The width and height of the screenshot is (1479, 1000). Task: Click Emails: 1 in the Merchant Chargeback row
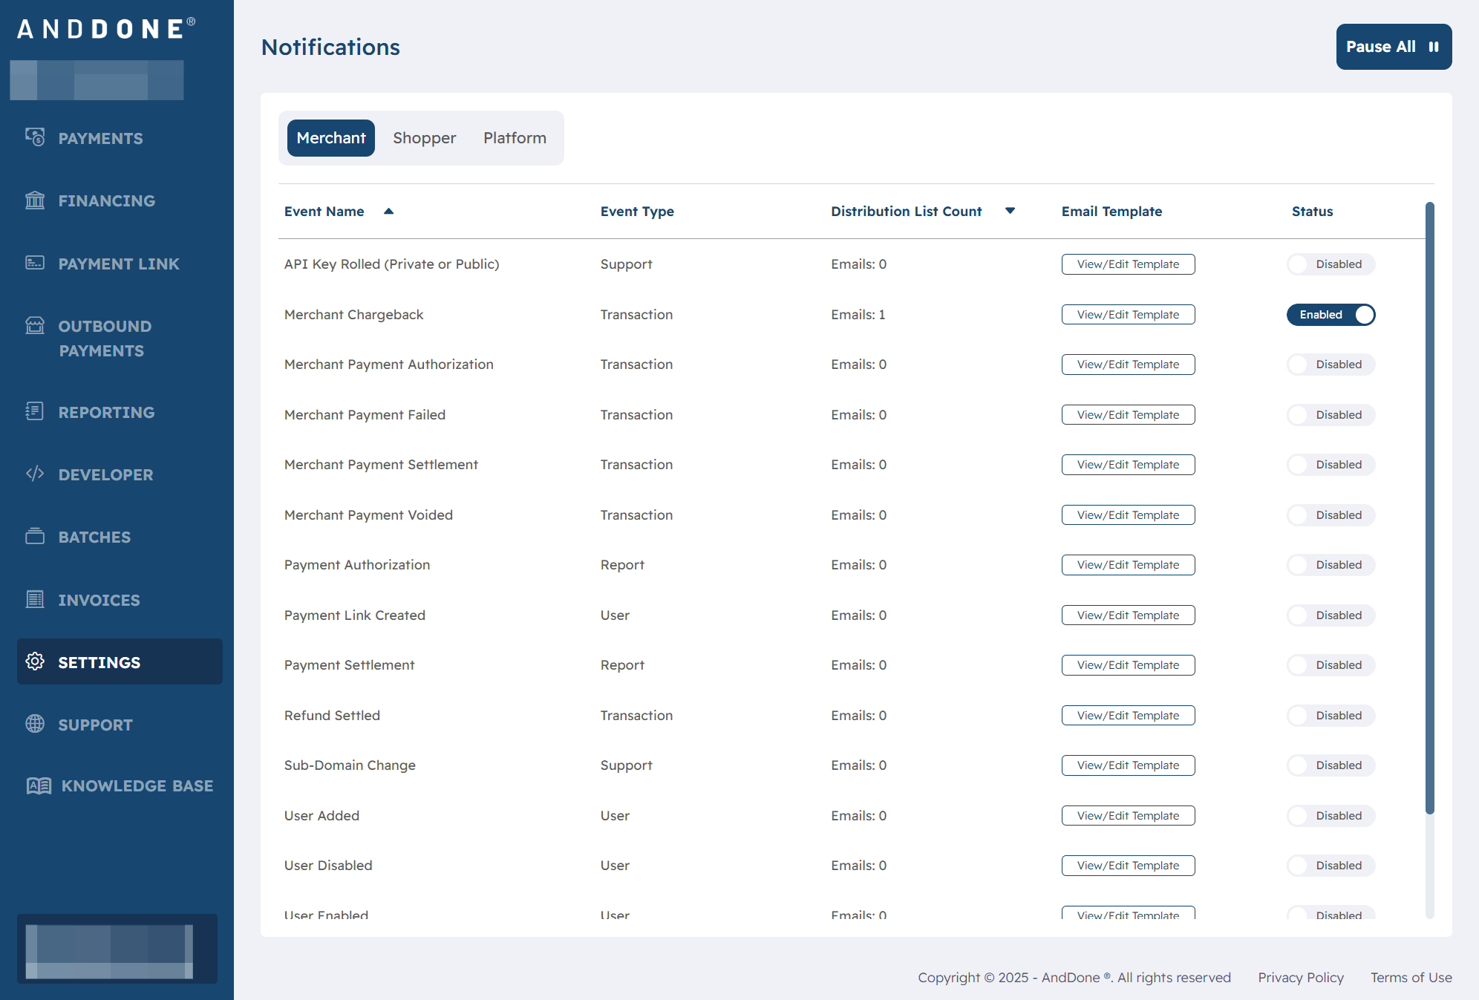[858, 315]
